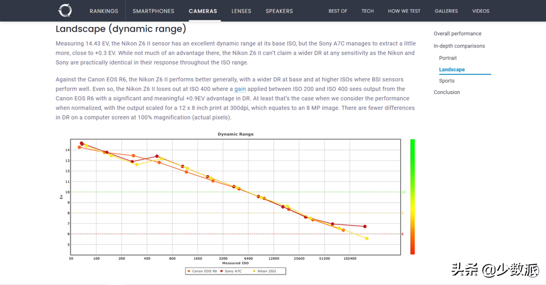Click the Landscape (dynamic range) heading

pos(121,29)
